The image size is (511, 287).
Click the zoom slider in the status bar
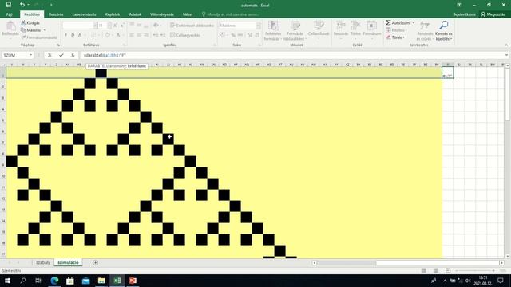(x=474, y=271)
